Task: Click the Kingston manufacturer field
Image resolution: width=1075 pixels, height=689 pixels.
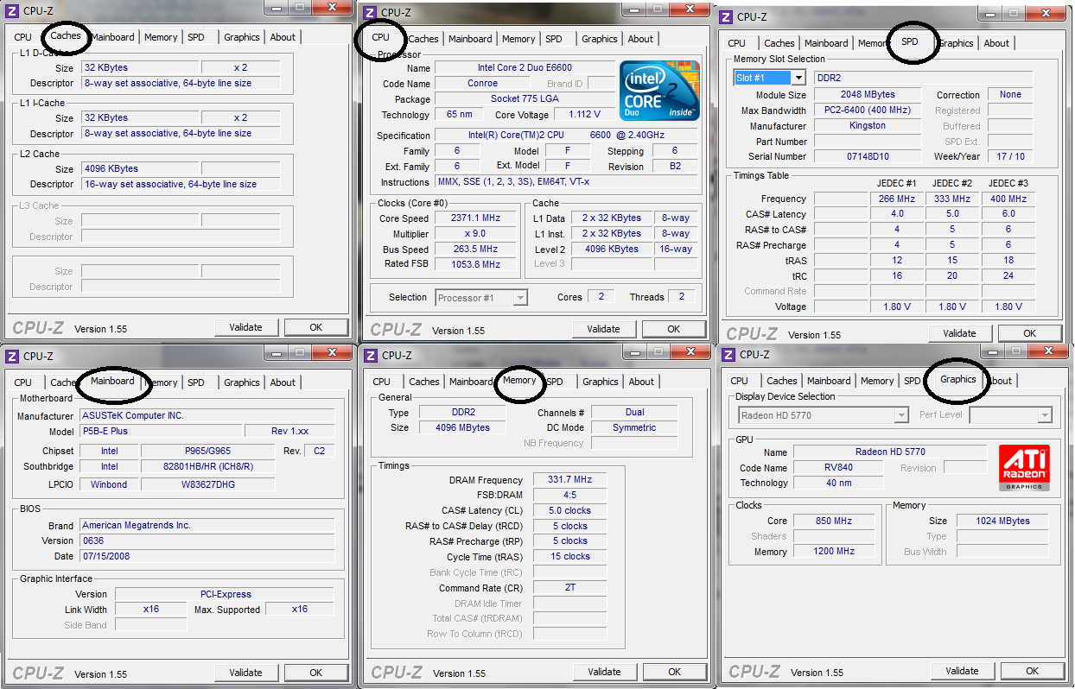Action: coord(867,126)
